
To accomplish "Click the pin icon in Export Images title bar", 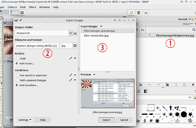I will (21, 20).
